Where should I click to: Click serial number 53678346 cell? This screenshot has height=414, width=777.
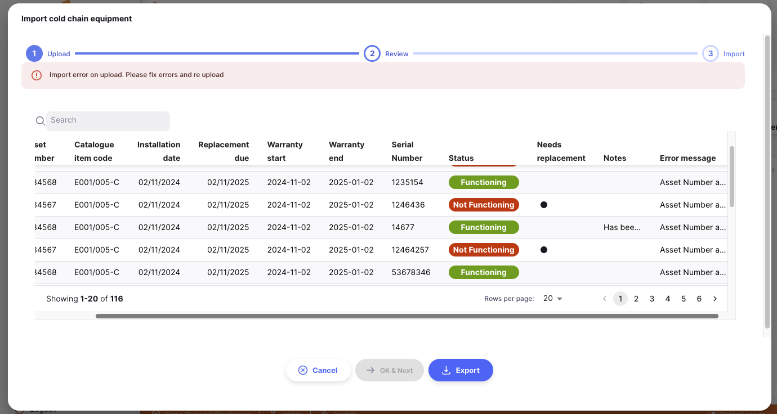coord(411,272)
